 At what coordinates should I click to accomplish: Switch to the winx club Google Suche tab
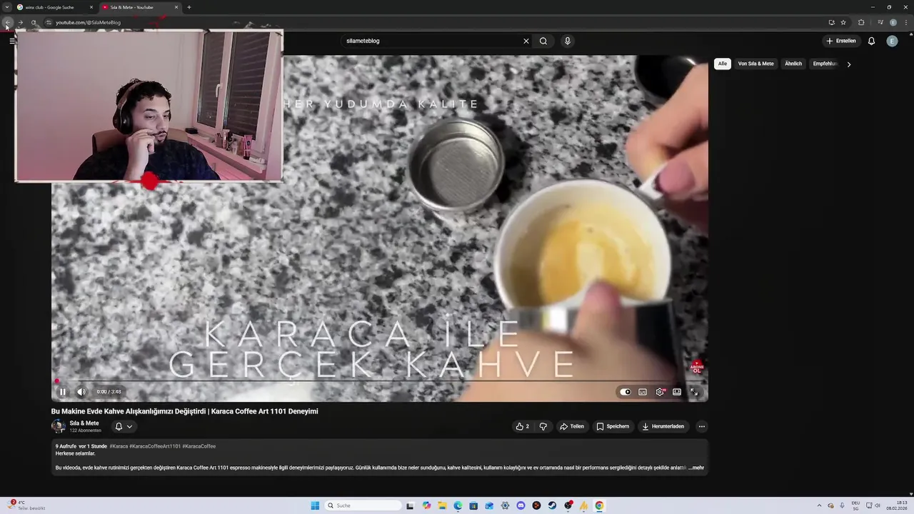coord(56,7)
